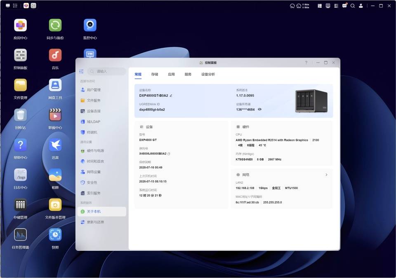Screen dimensions: 396x278
Task: Open the 同步与备份 desktop icon
Action: 55,26
